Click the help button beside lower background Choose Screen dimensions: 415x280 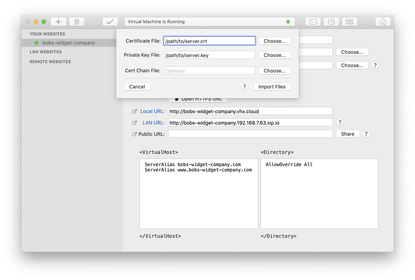375,65
